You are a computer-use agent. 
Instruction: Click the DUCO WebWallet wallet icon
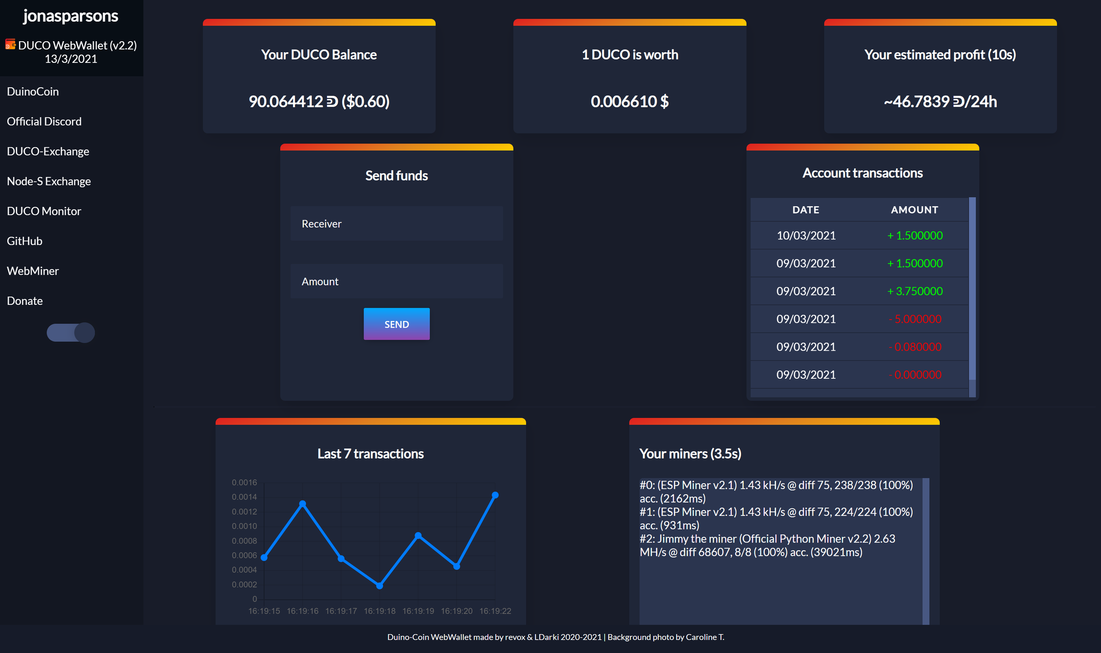click(10, 44)
